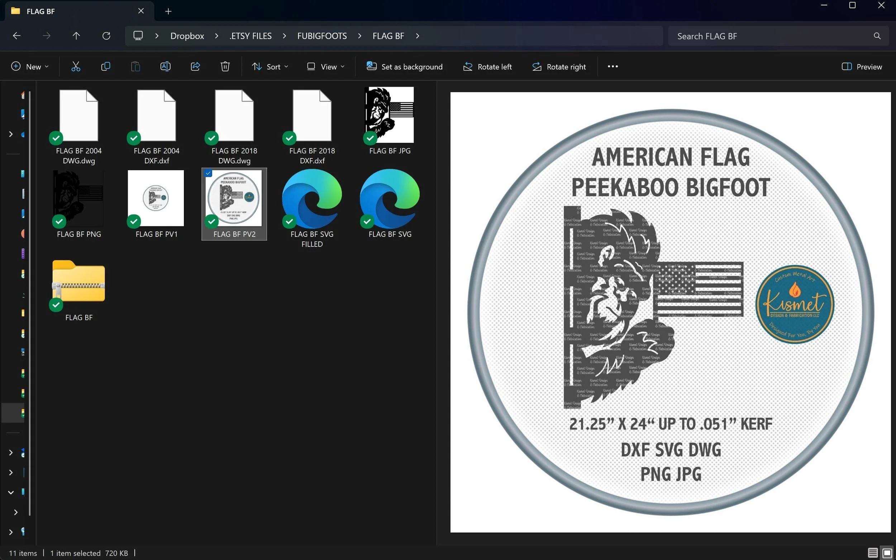The width and height of the screenshot is (896, 560).
Task: Open the View dropdown
Action: (325, 67)
